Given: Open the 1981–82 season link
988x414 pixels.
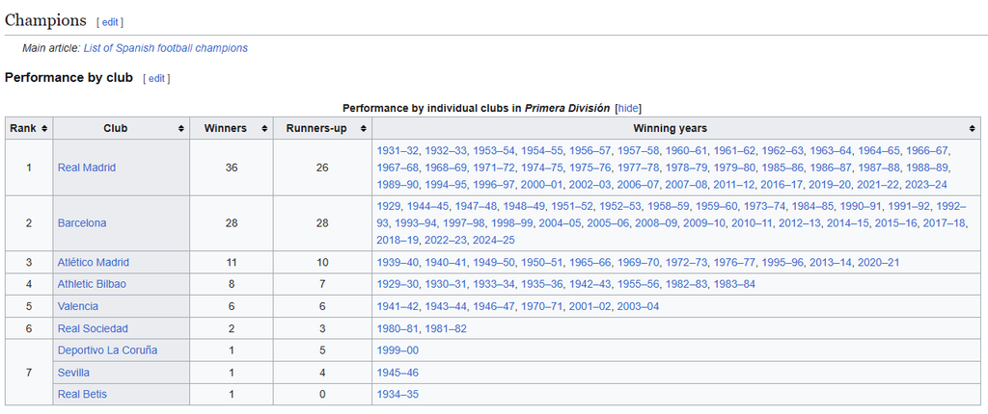Looking at the screenshot, I should (x=446, y=328).
